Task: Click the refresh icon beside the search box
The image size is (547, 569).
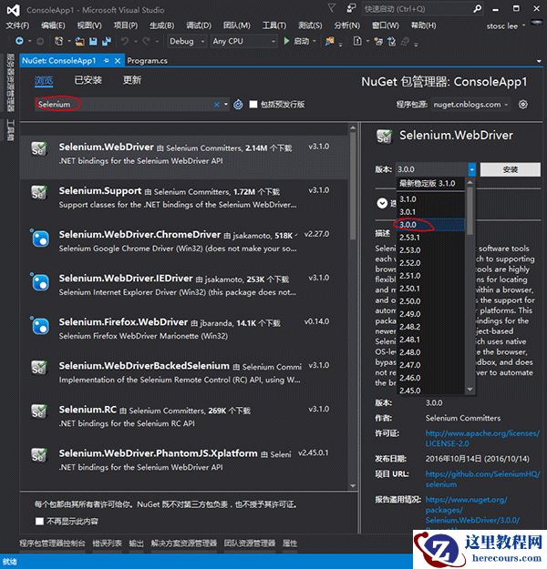Action: (x=238, y=105)
